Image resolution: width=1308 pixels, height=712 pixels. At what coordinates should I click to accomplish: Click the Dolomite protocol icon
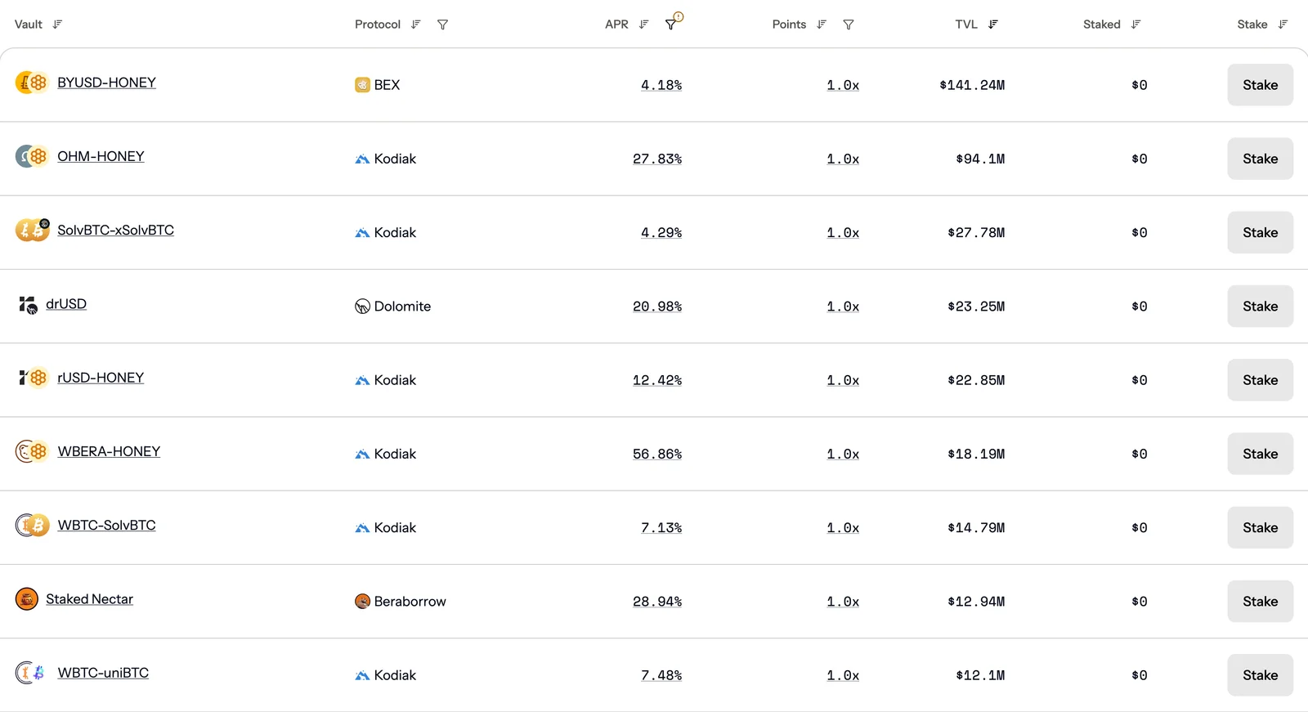[x=362, y=307]
